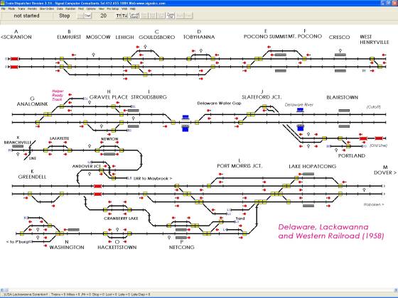Click the Turn off Sound toolbar button
The width and height of the screenshot is (398, 298).
(134, 16)
